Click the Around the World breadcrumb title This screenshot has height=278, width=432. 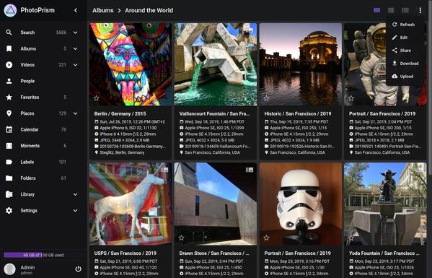coord(149,11)
